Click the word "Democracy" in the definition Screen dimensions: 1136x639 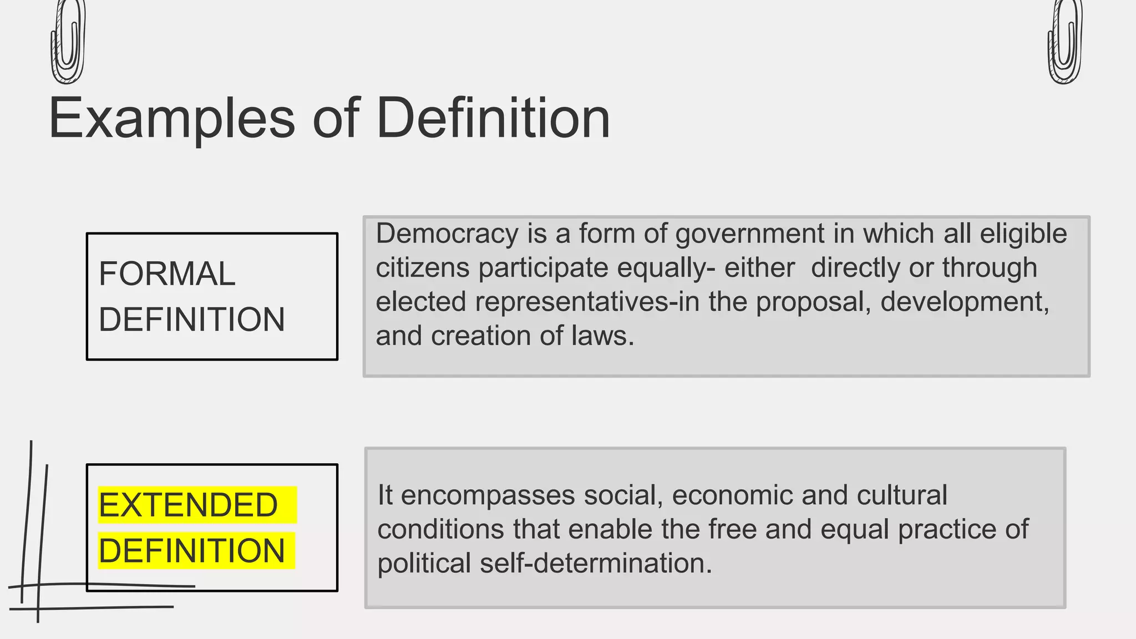click(447, 234)
